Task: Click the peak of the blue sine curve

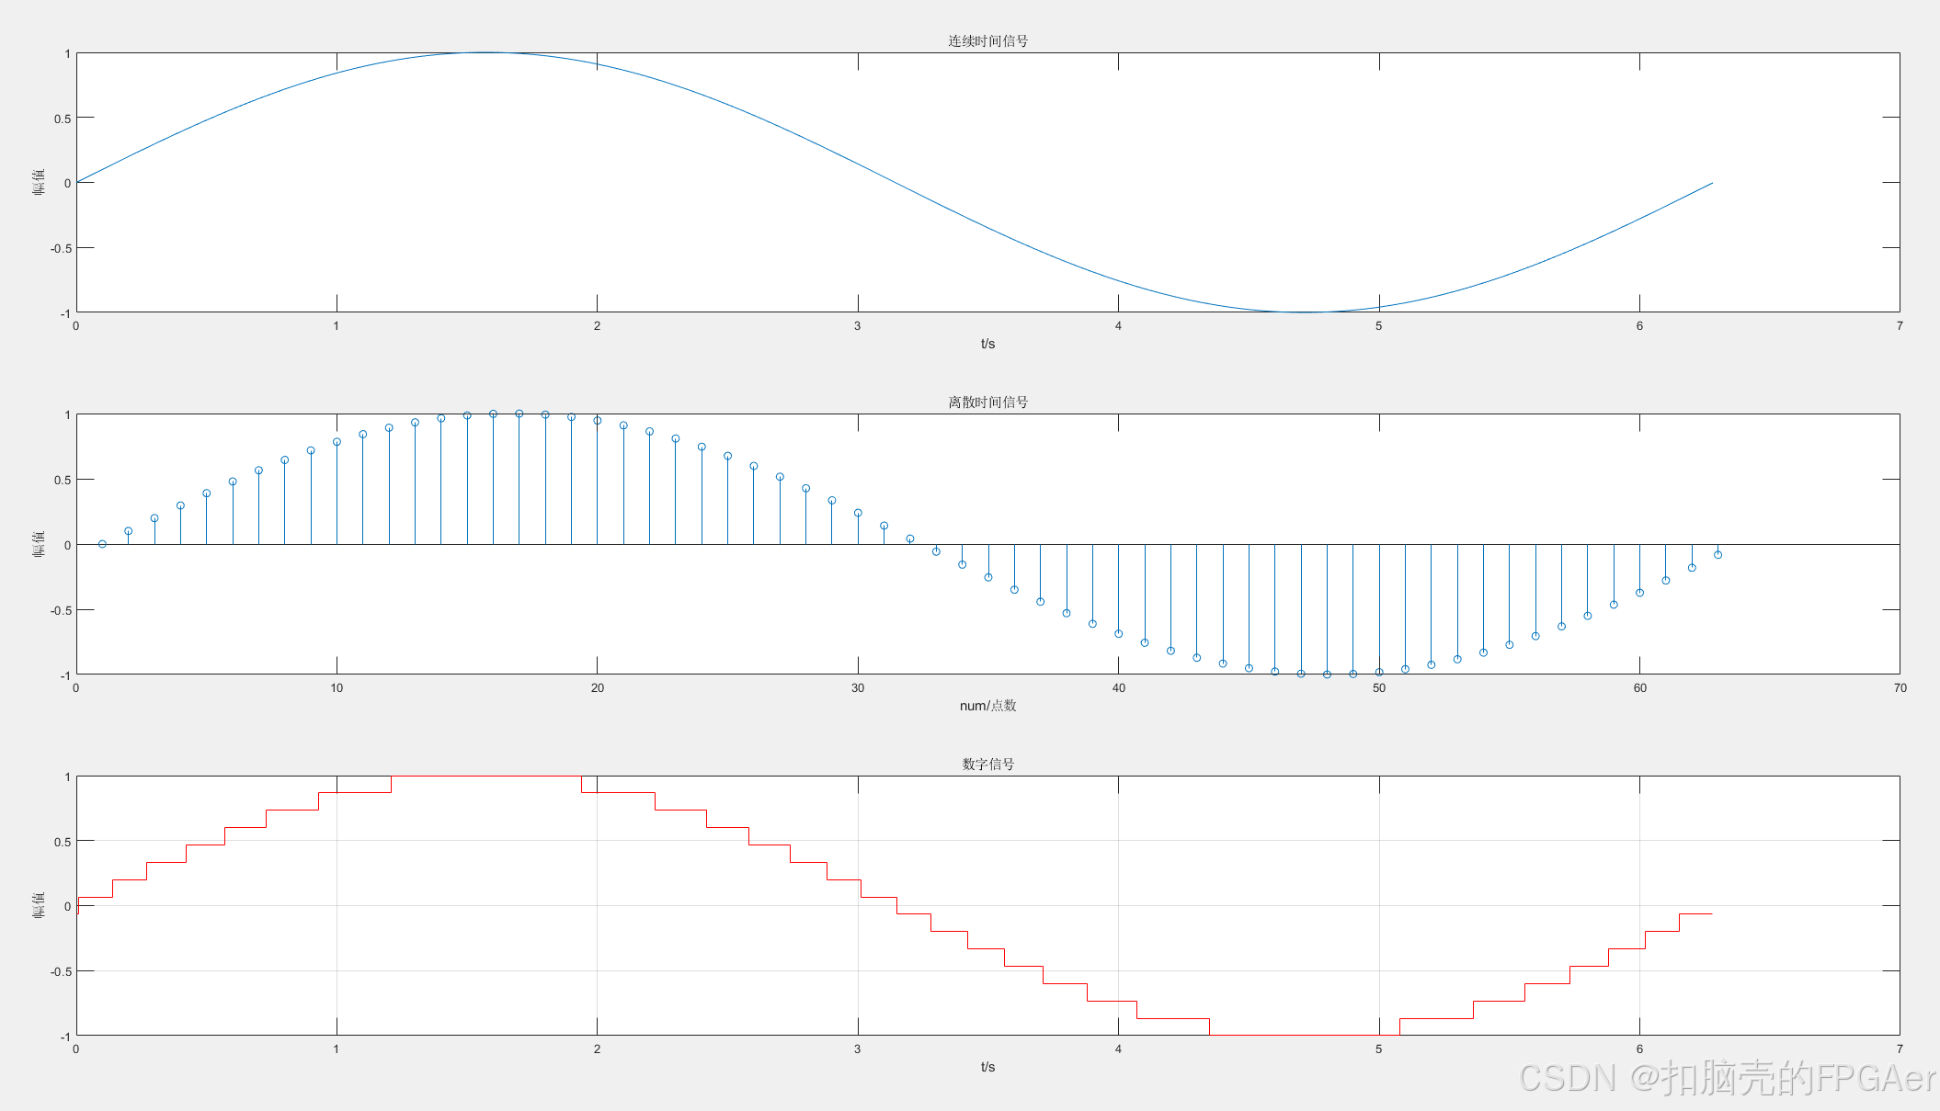Action: (485, 52)
